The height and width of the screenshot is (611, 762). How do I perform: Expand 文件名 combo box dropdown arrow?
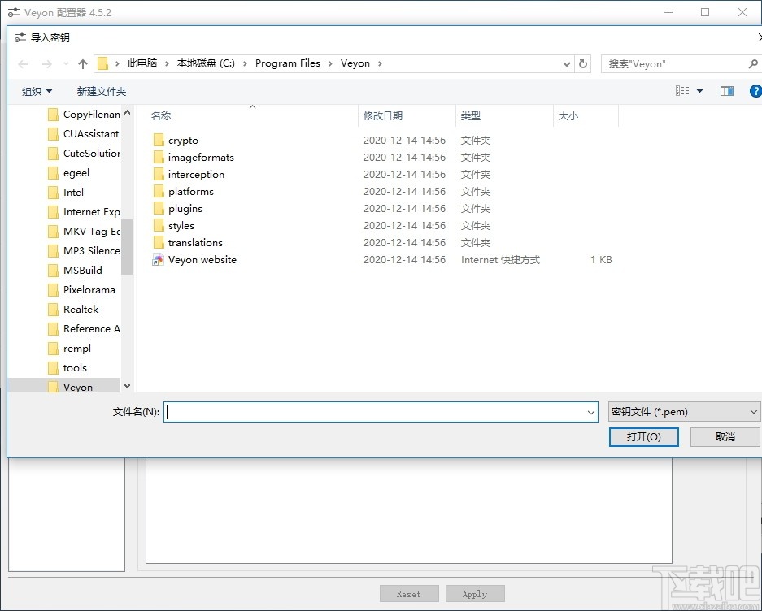(x=591, y=413)
